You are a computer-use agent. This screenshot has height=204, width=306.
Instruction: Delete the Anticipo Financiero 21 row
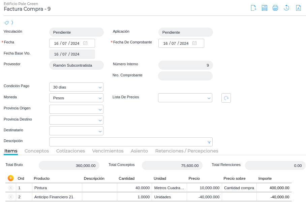click(x=10, y=197)
